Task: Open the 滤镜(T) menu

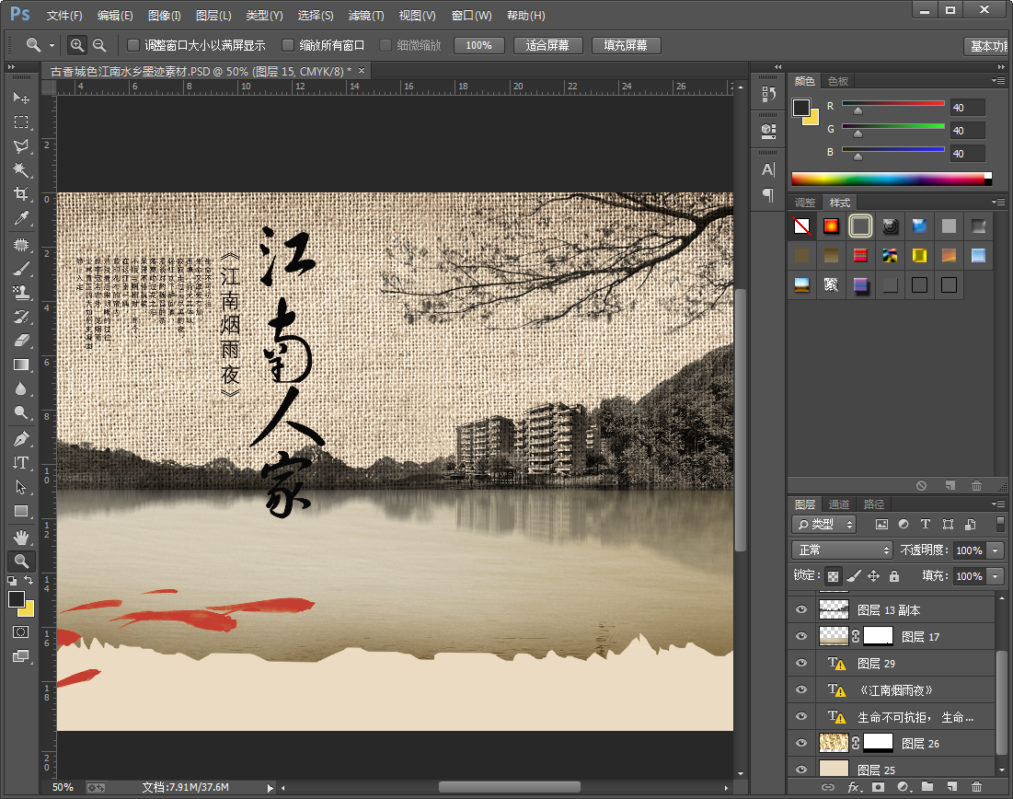Action: coord(365,16)
